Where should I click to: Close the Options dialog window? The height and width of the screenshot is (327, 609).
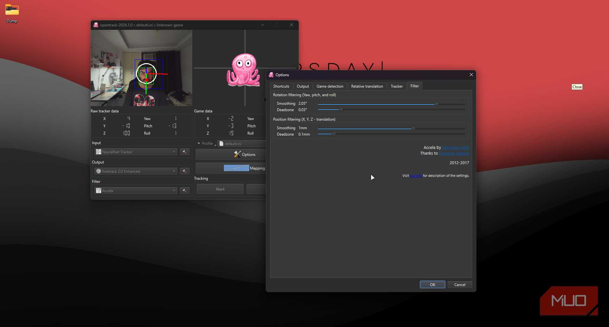tap(471, 75)
